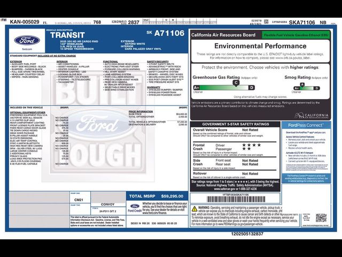
Task: Click the driver frontal crash star rating
Action: point(252,145)
